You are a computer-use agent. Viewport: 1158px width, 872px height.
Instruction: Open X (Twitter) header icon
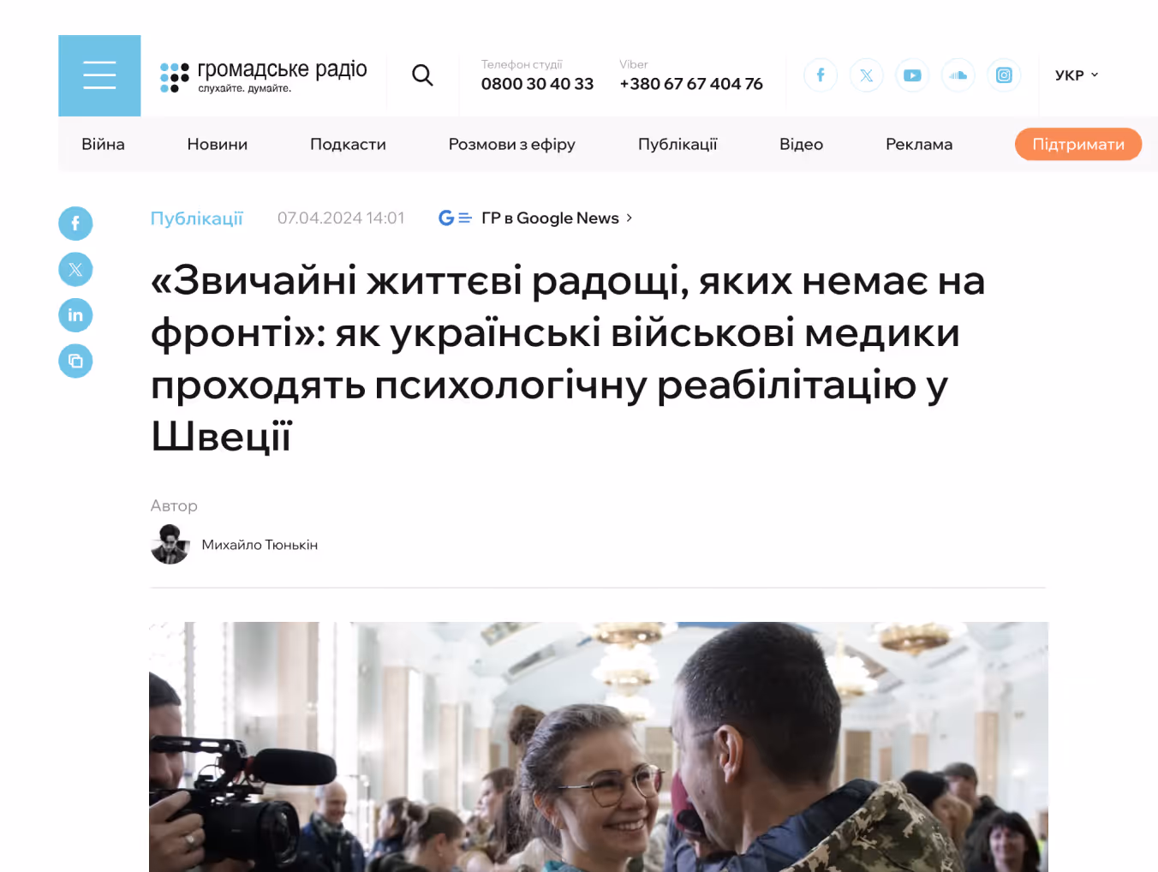pos(867,75)
